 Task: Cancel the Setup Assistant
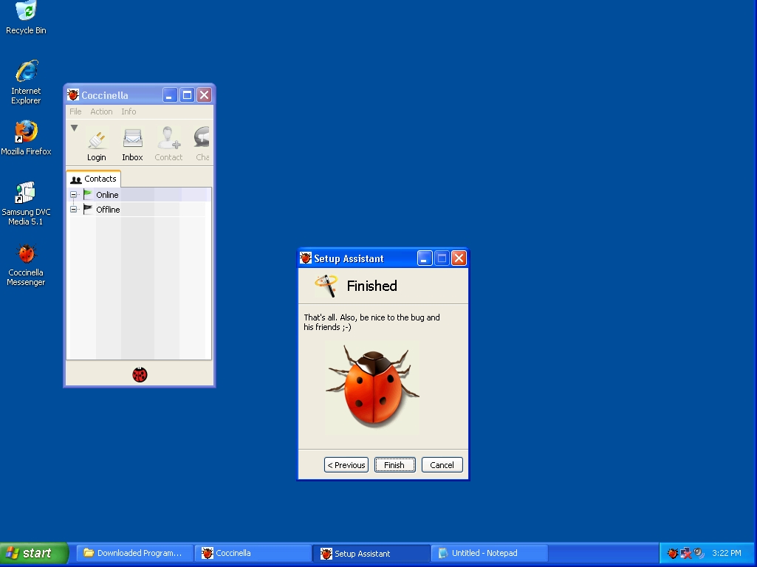tap(442, 464)
